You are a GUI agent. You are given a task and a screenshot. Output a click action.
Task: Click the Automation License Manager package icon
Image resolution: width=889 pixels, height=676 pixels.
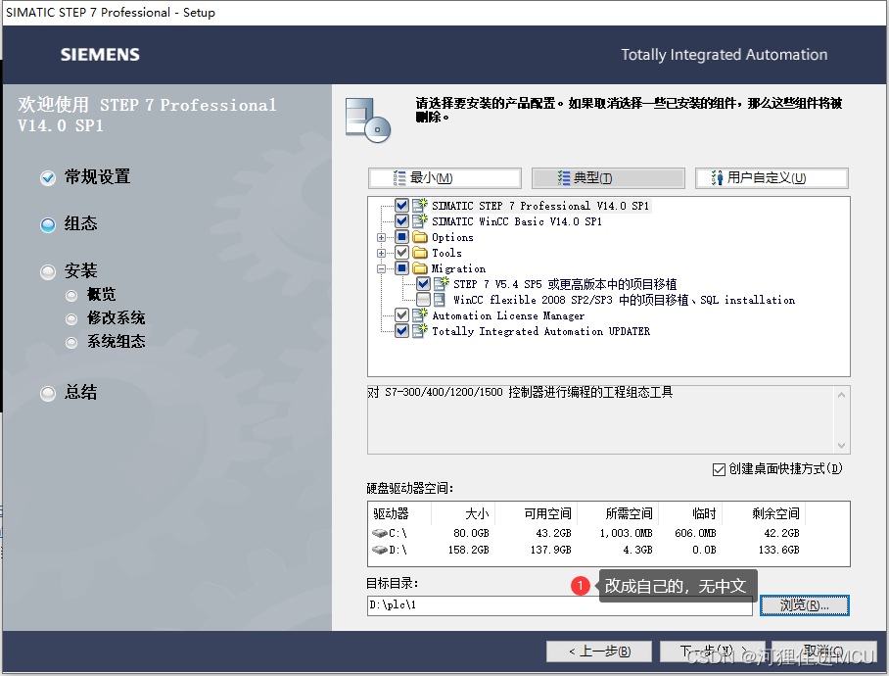point(420,314)
